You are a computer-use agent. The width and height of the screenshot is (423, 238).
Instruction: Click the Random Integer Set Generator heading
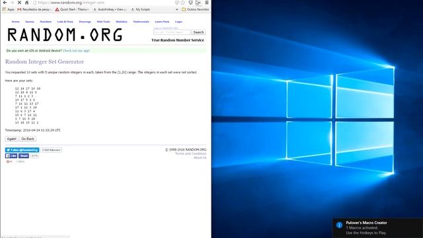(44, 61)
